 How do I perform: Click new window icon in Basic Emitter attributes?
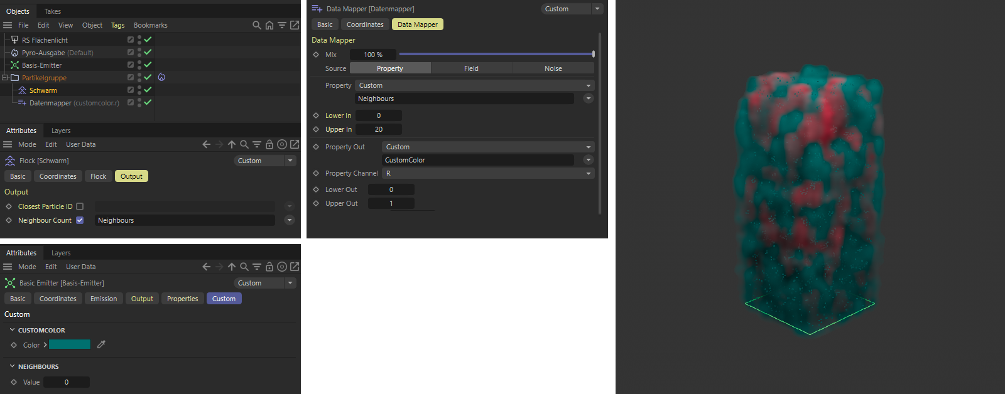[295, 267]
